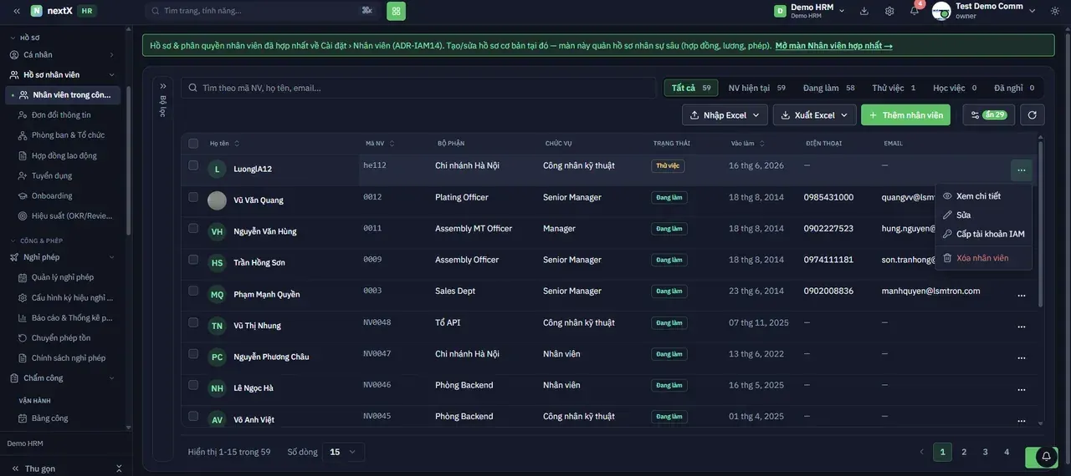
Task: Collapse the Nghỉ phép sidebar group
Action: tap(64, 257)
